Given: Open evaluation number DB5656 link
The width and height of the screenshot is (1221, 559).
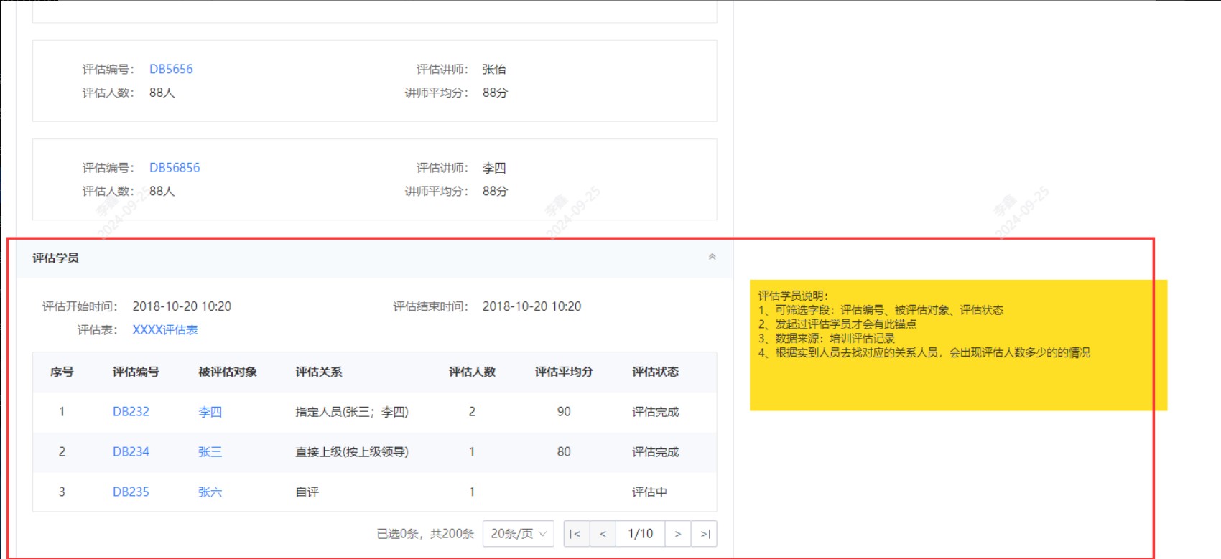Looking at the screenshot, I should [171, 70].
